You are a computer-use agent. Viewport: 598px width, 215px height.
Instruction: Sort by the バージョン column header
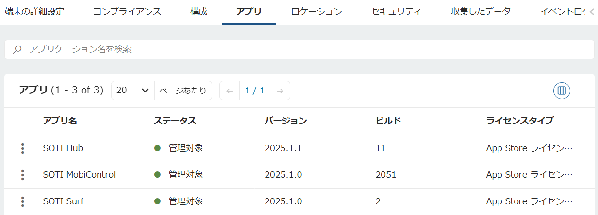click(x=286, y=121)
